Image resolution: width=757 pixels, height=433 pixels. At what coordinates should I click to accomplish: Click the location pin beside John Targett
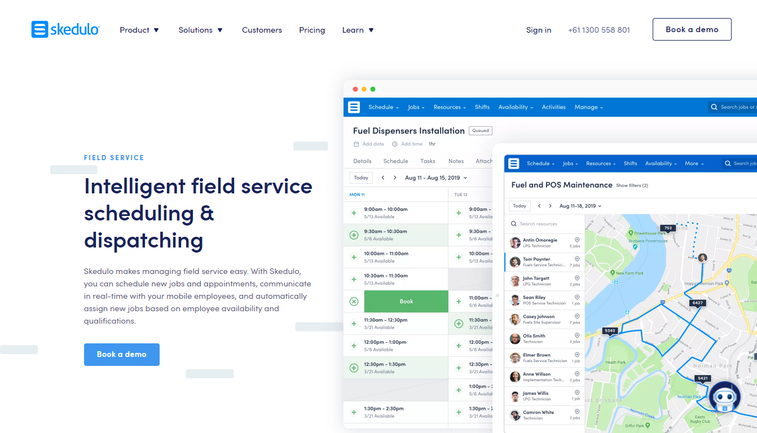[x=577, y=279]
